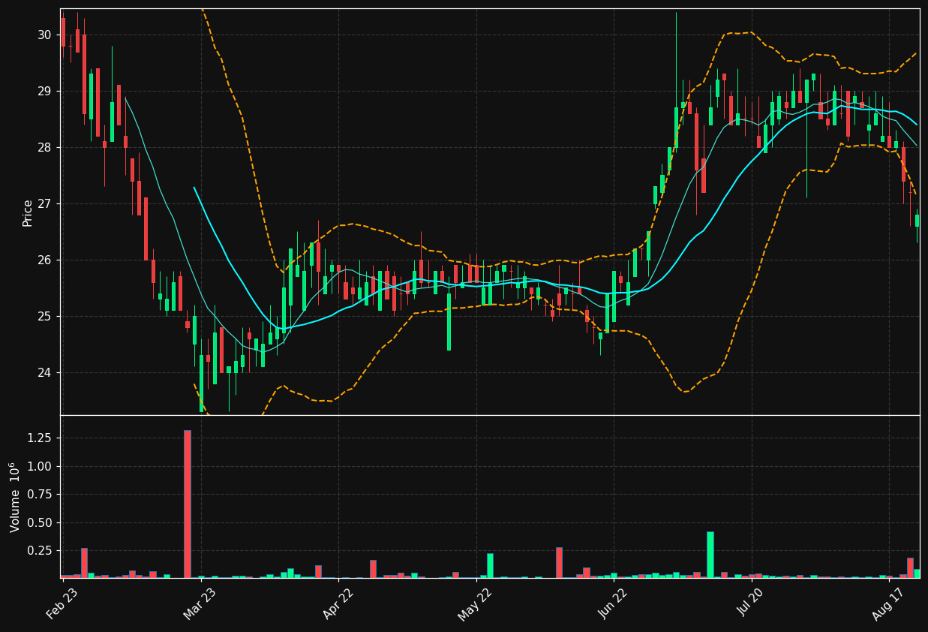This screenshot has width=928, height=632.
Task: Click the 26 price axis label
Action: [x=44, y=260]
